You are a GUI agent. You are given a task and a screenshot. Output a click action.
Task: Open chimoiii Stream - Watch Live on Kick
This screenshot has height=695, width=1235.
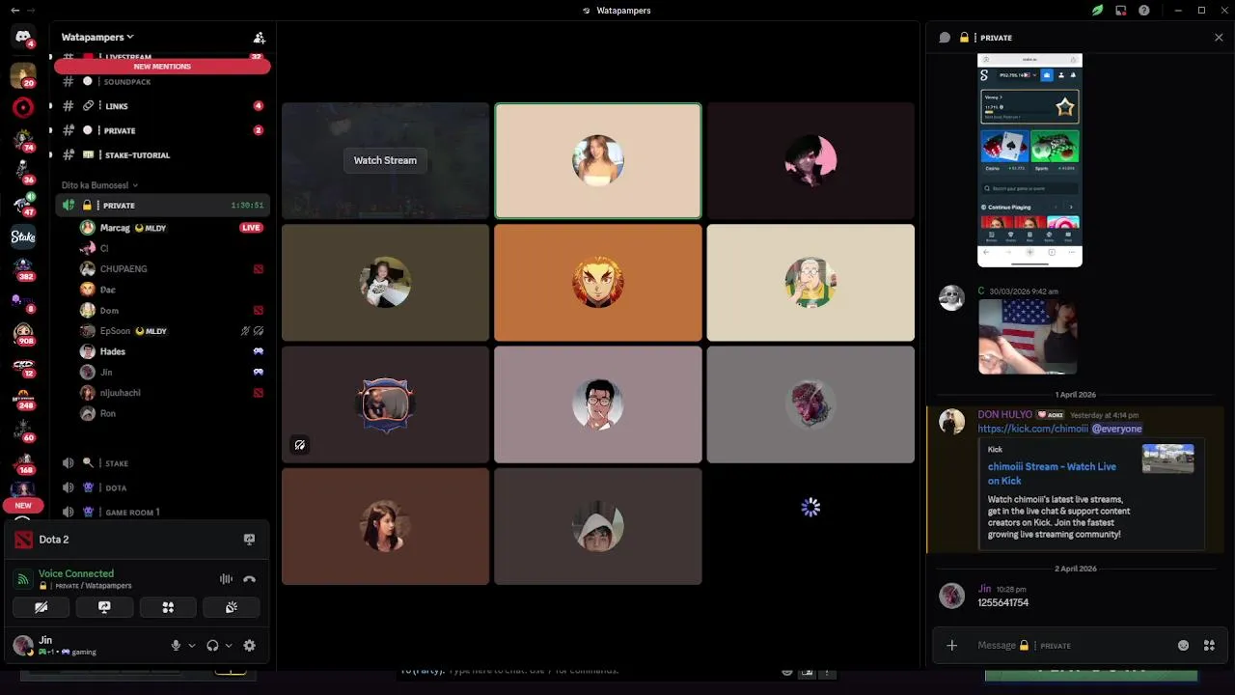tap(1052, 473)
